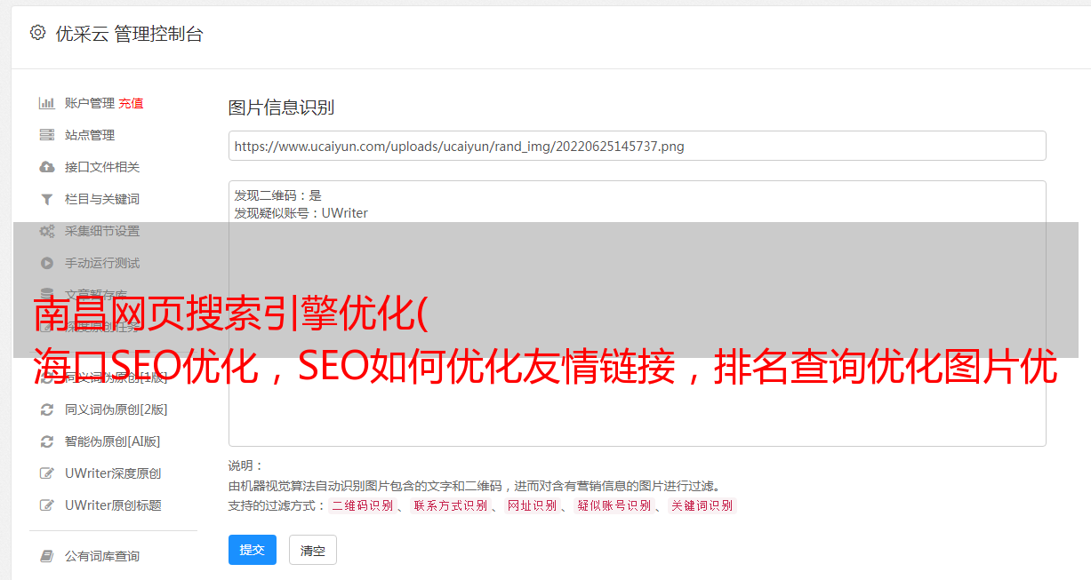
Task: Click the 清空 clear button
Action: [x=313, y=550]
